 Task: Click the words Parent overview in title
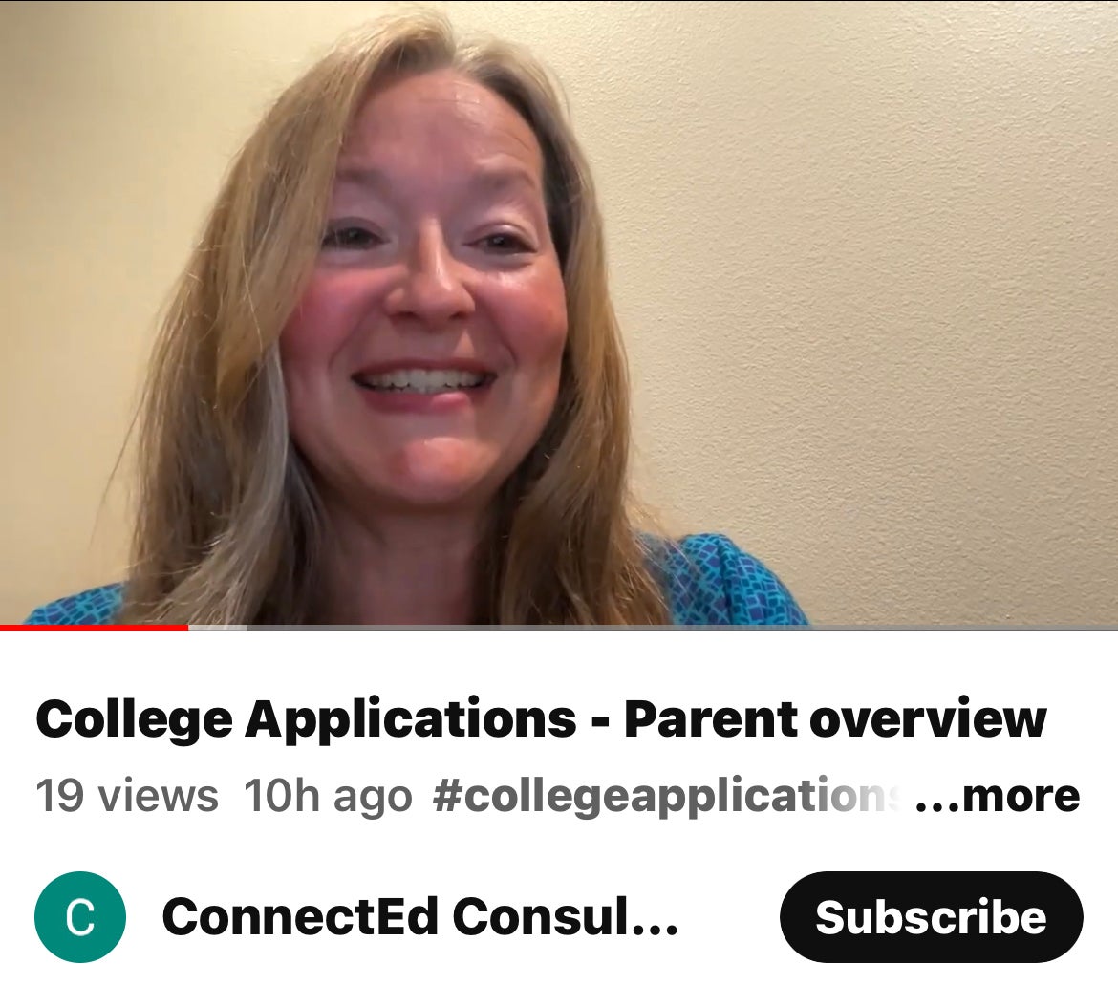tap(836, 719)
